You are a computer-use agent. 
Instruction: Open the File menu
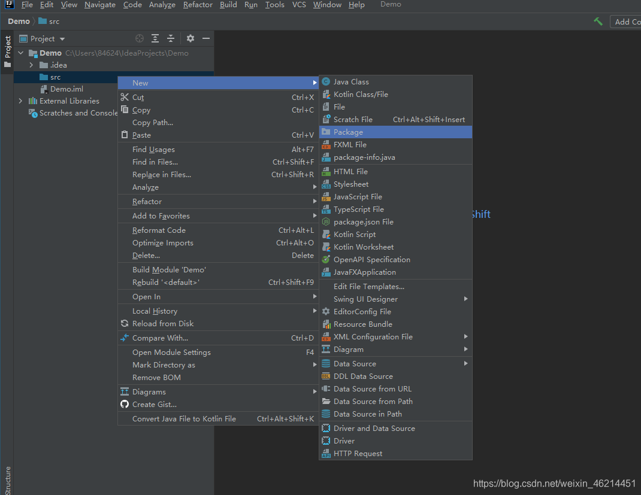tap(27, 5)
